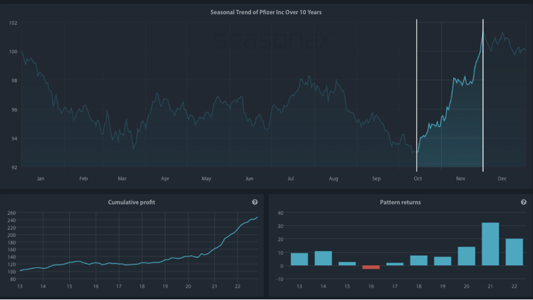Select the 2018 pattern returns bar
533x300 pixels.
[419, 260]
